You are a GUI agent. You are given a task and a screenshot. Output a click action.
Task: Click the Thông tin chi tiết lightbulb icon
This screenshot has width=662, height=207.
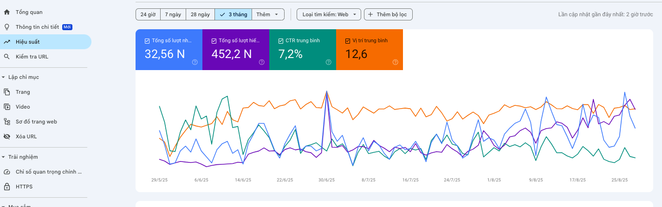coord(7,27)
